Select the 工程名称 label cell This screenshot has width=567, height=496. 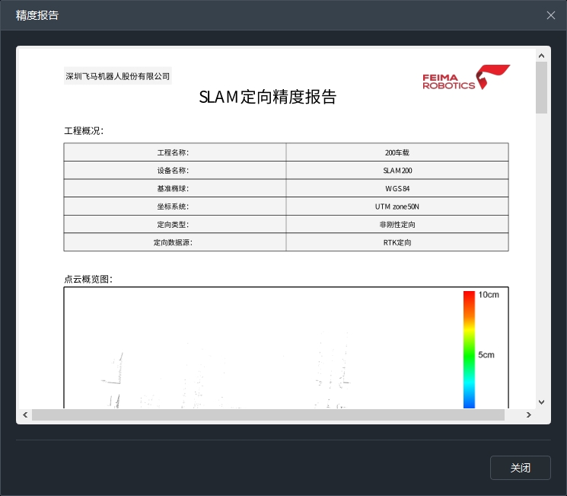click(174, 152)
